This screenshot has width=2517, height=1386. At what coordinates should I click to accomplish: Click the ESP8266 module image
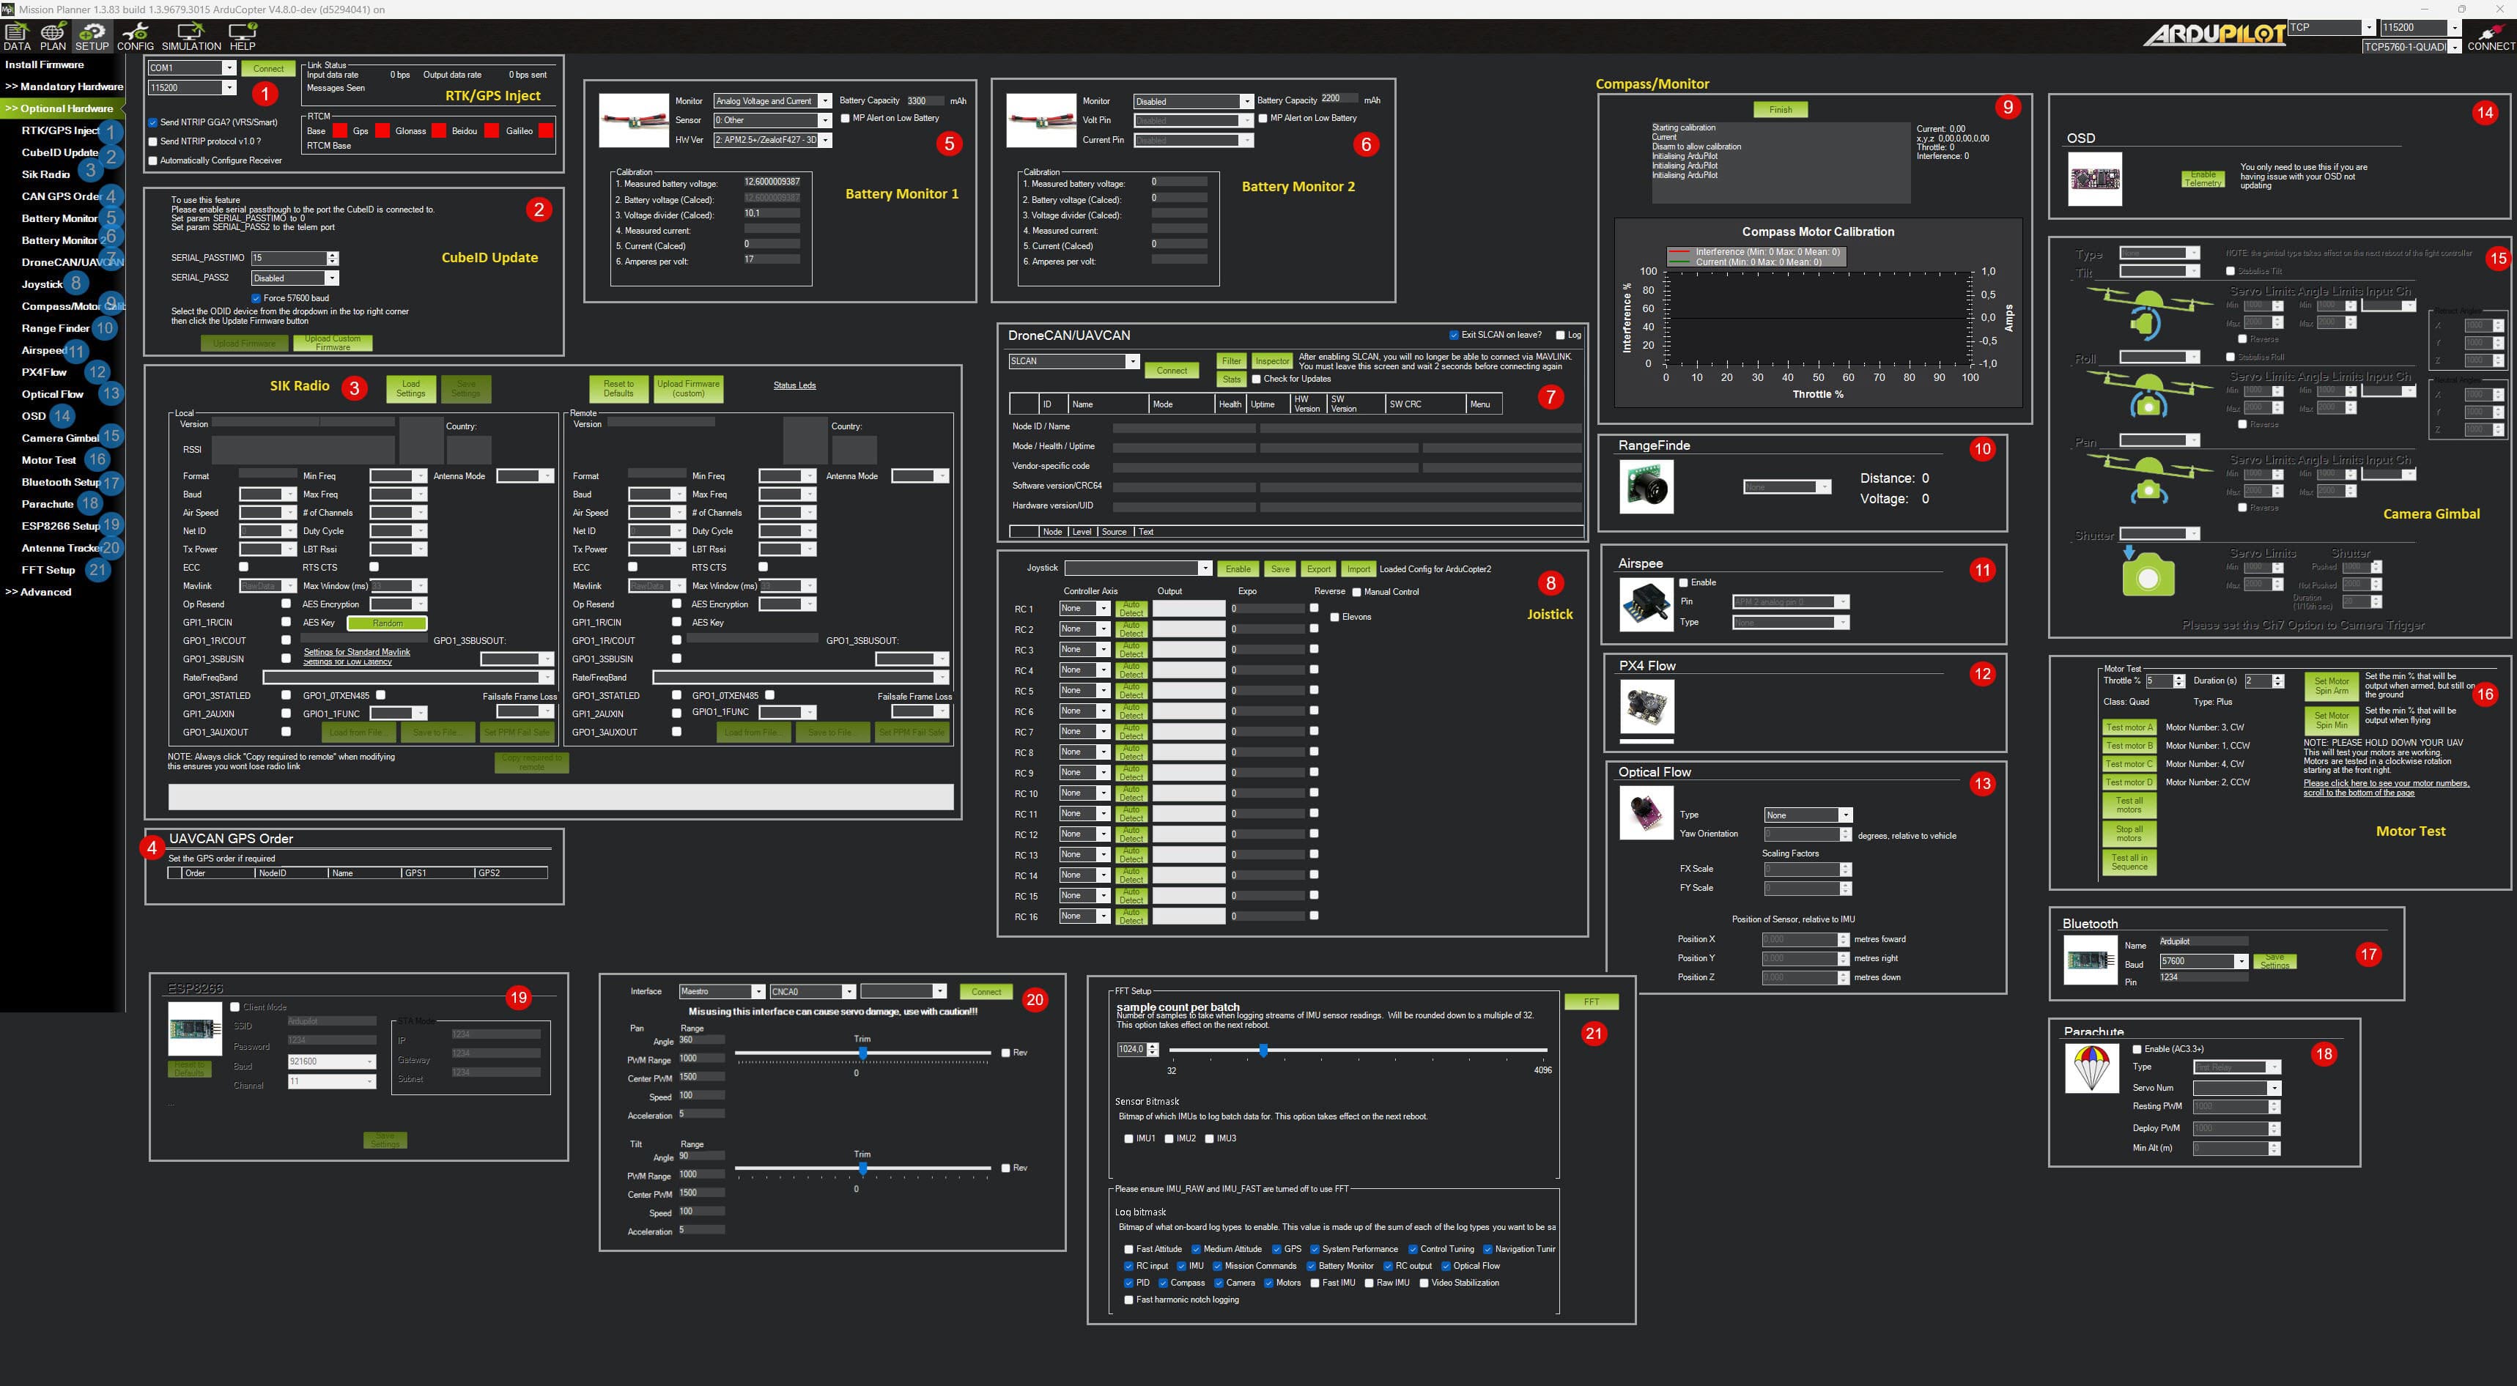[x=196, y=1028]
